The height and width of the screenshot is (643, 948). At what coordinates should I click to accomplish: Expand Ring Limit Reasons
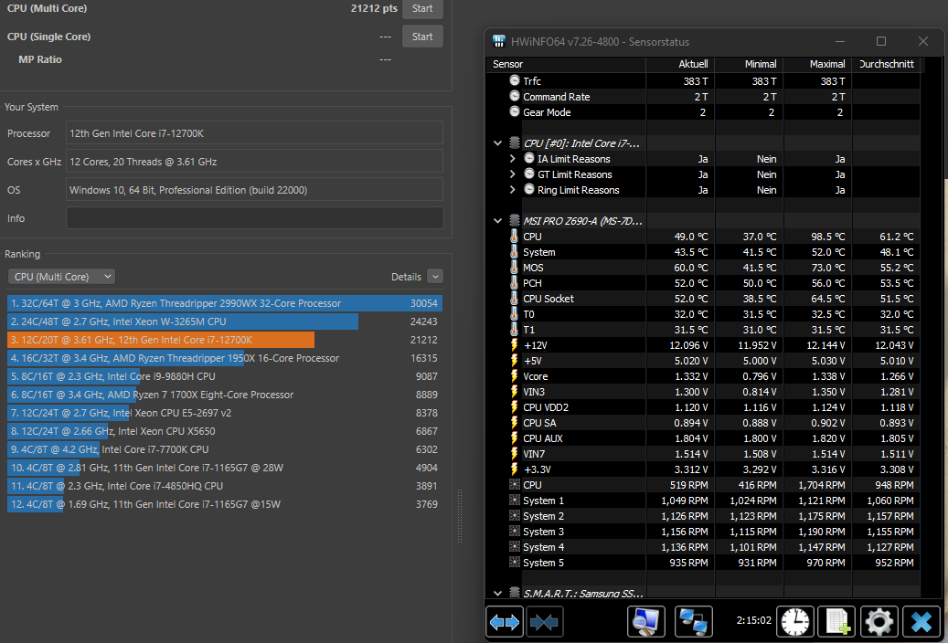tap(513, 190)
